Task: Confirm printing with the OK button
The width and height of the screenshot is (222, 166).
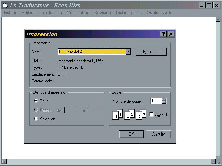Action: tap(131, 134)
